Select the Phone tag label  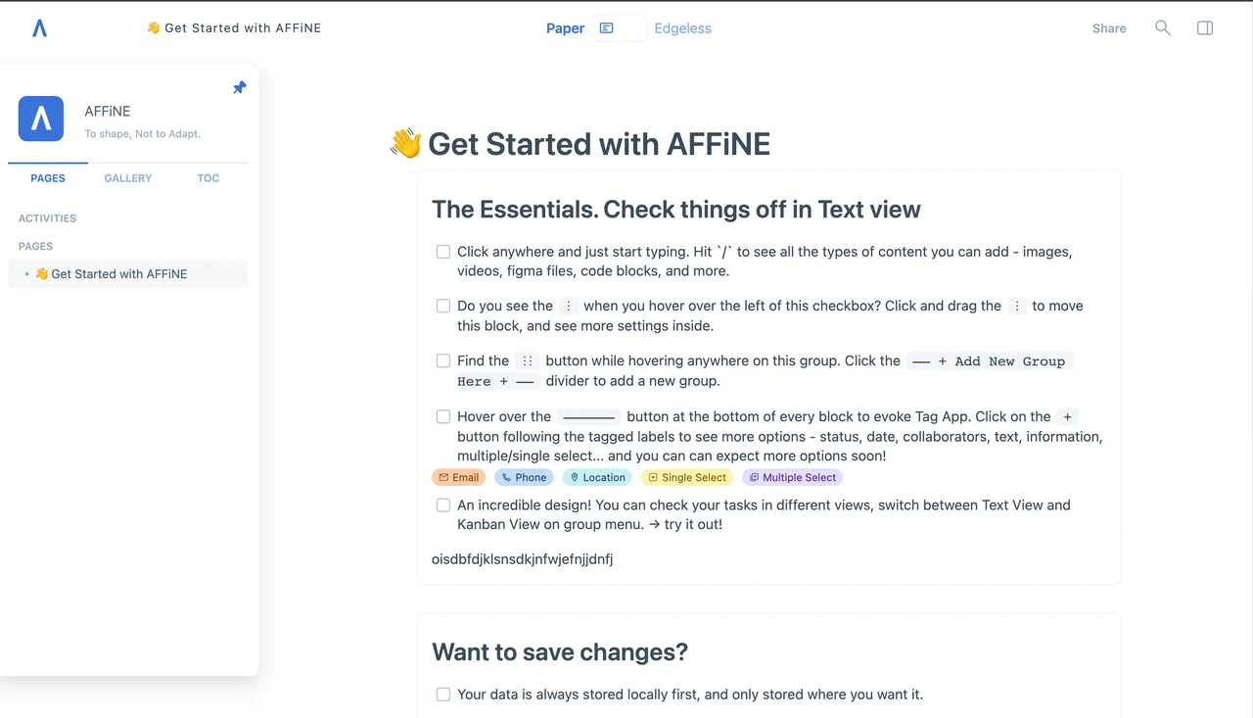(x=524, y=477)
